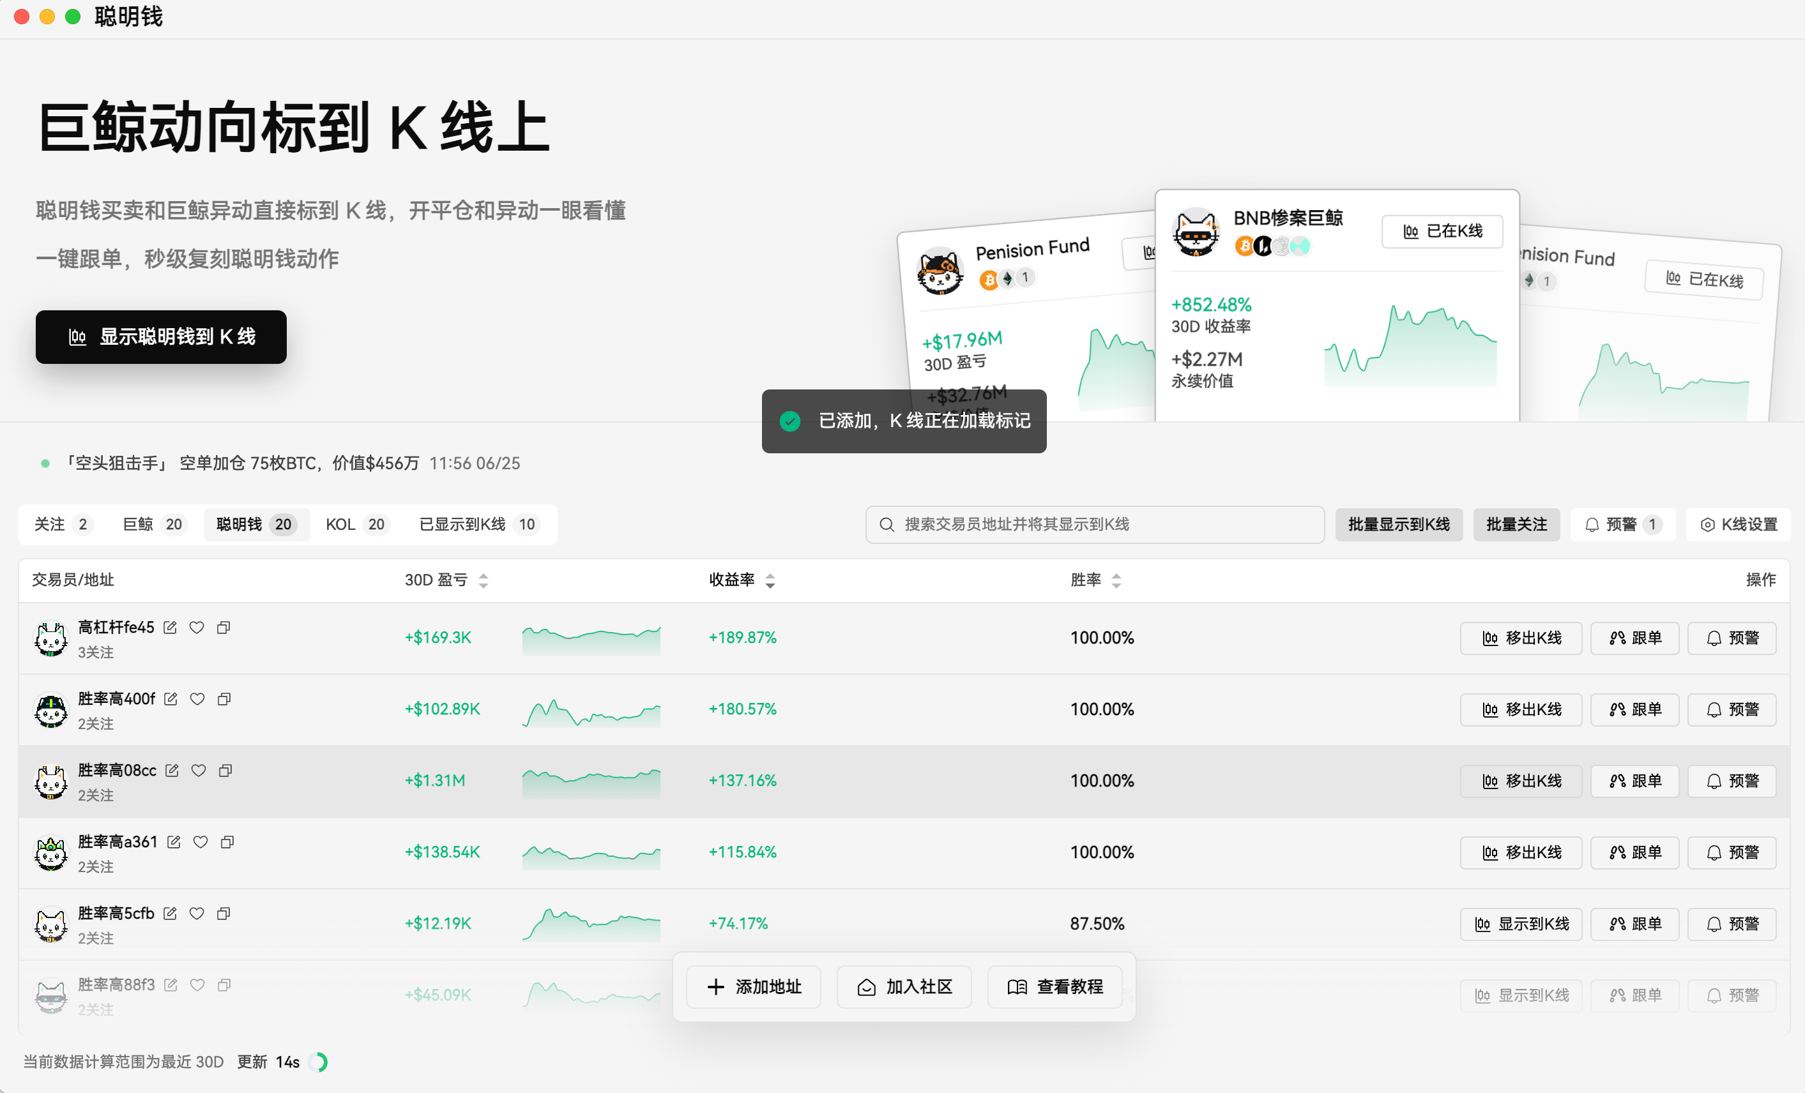Edit name icon for 高杠杆fe45

point(170,628)
